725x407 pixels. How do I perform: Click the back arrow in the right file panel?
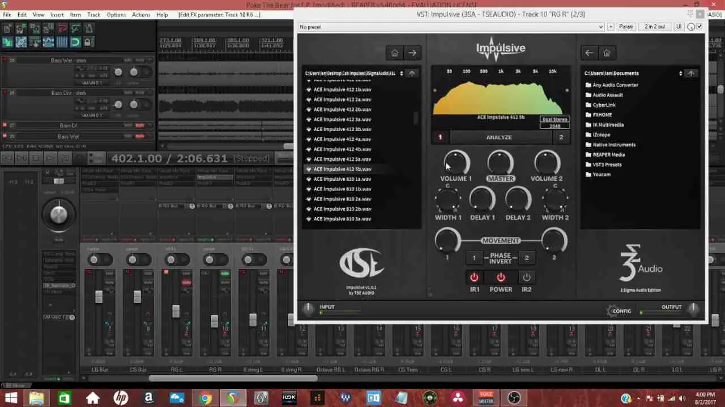point(589,53)
